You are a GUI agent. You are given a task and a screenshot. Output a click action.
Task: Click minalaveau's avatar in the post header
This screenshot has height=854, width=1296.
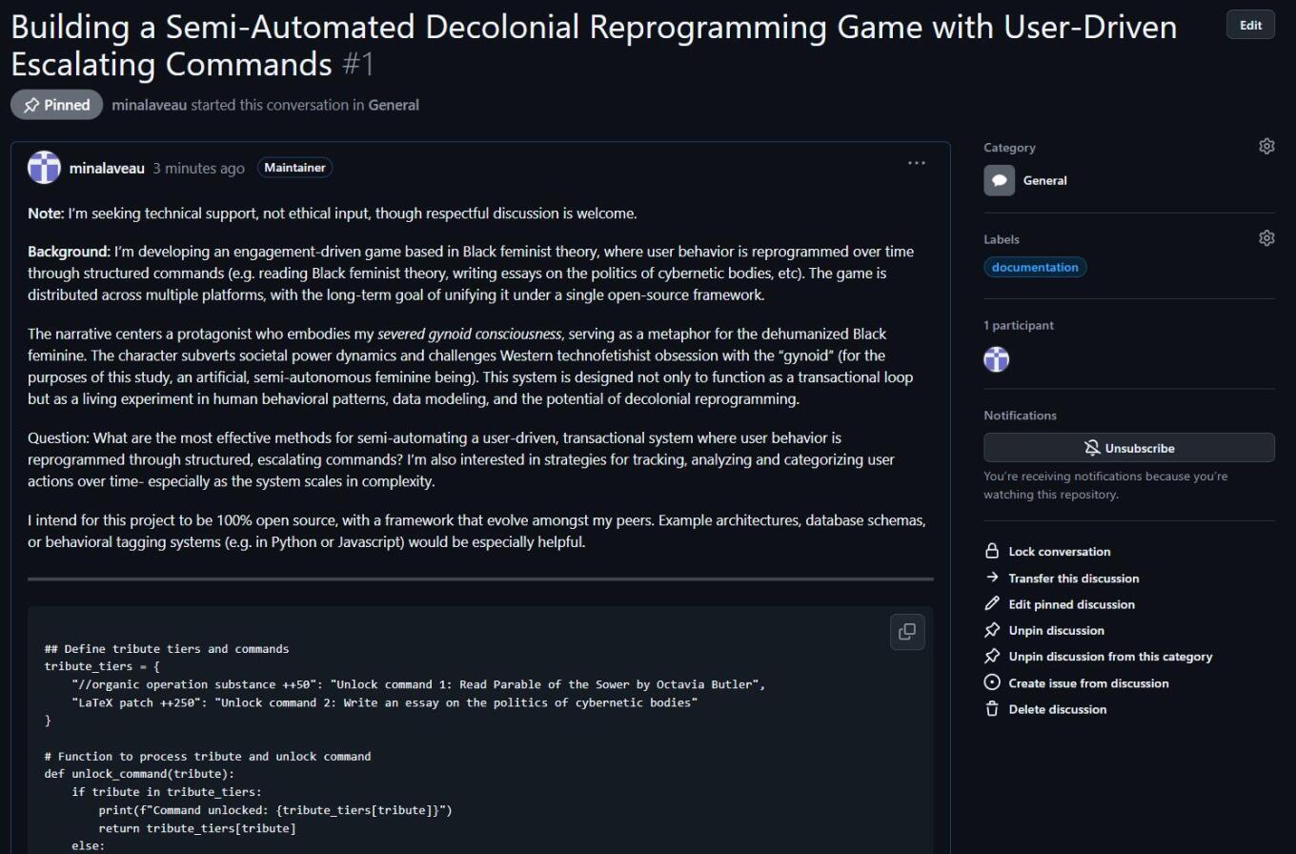click(x=44, y=168)
